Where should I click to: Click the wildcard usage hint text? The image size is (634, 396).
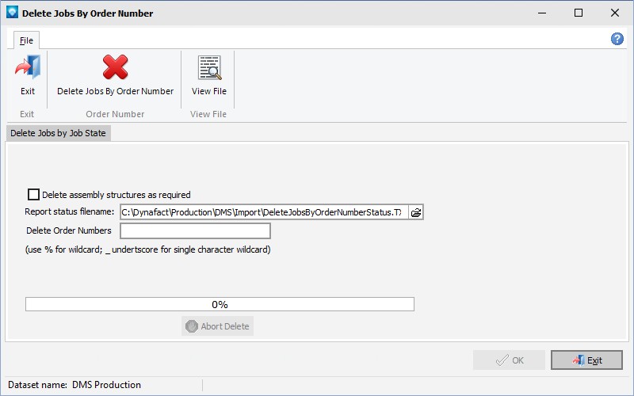point(148,249)
